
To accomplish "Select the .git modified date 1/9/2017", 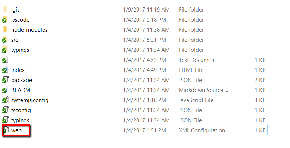I will click(x=146, y=10).
